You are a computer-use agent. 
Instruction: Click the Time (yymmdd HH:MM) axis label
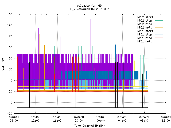pos(90,126)
